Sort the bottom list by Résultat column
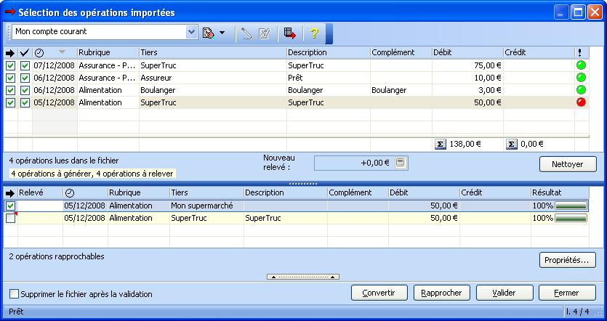Viewport: 607px width, 321px height. click(x=560, y=192)
